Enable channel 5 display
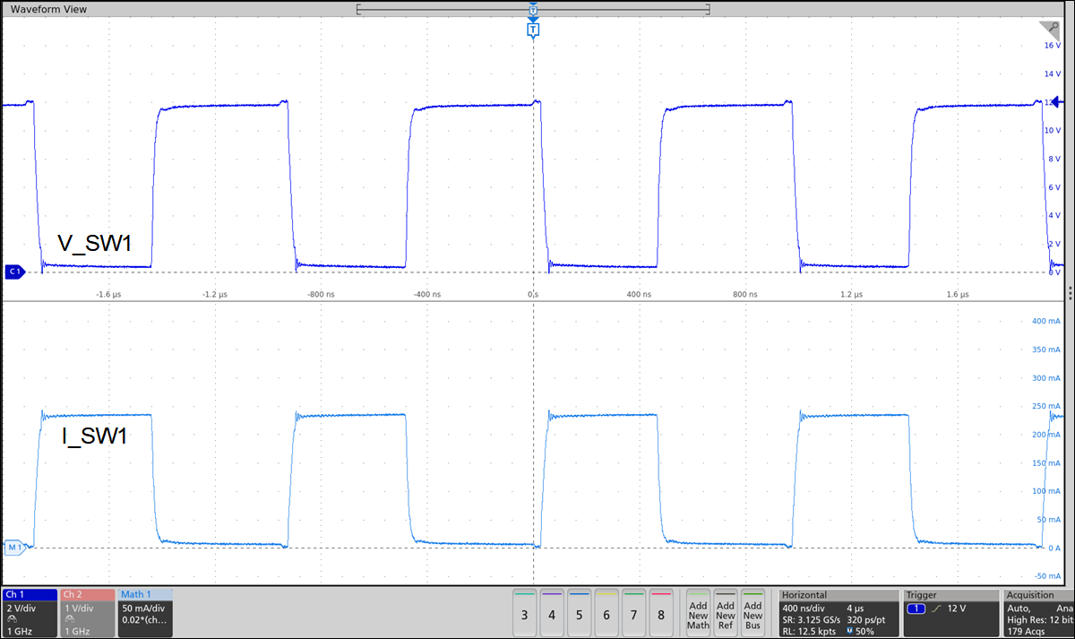This screenshot has width=1075, height=639. (x=578, y=613)
